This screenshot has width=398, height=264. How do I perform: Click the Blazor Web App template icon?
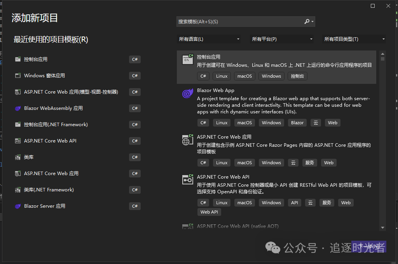coord(188,94)
